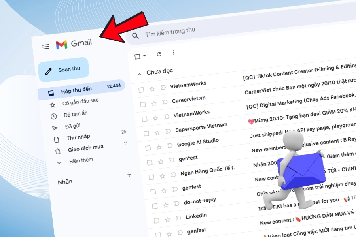Open select-all checkbox dropdown arrow
This screenshot has height=237, width=356.
pyautogui.click(x=145, y=56)
